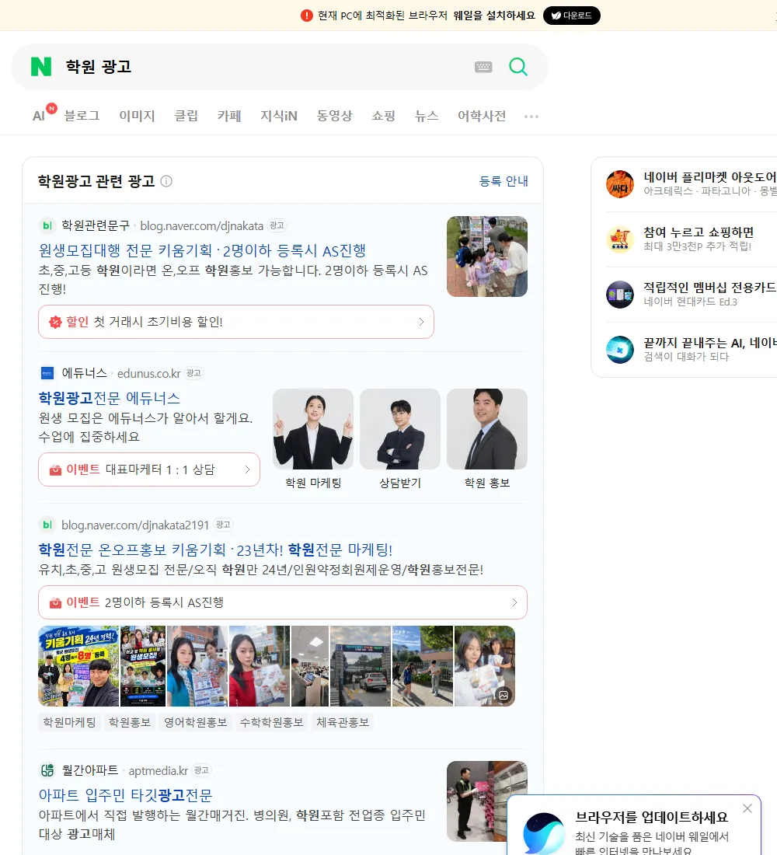777x855 pixels.
Task: Close the browser update popup
Action: point(747,808)
